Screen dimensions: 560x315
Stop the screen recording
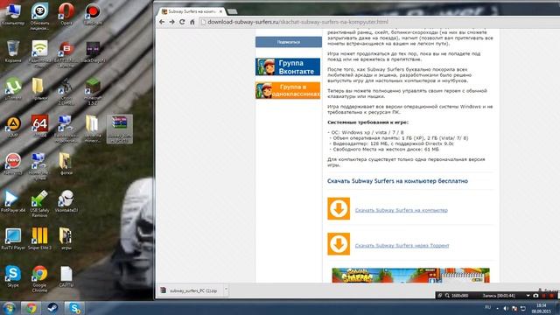click(x=552, y=296)
